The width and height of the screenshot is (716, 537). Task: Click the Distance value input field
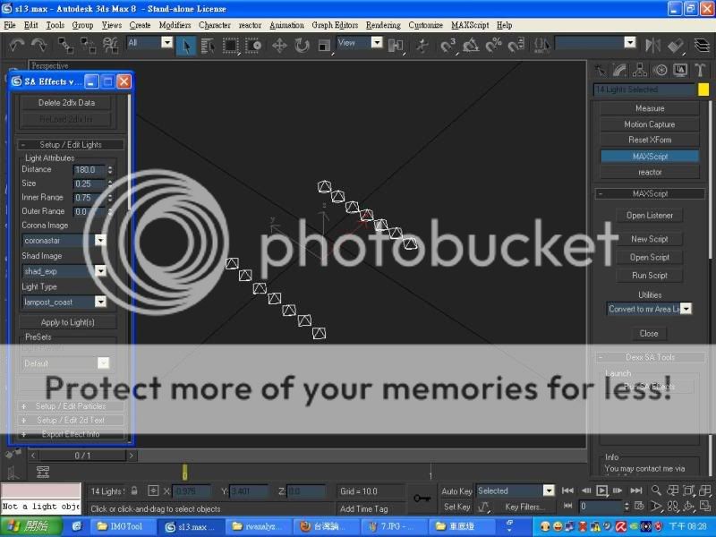(x=89, y=170)
